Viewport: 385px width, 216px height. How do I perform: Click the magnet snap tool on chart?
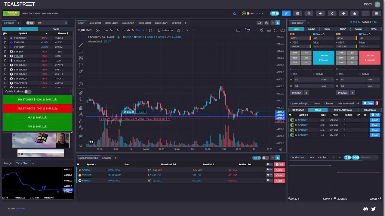[x=81, y=108]
